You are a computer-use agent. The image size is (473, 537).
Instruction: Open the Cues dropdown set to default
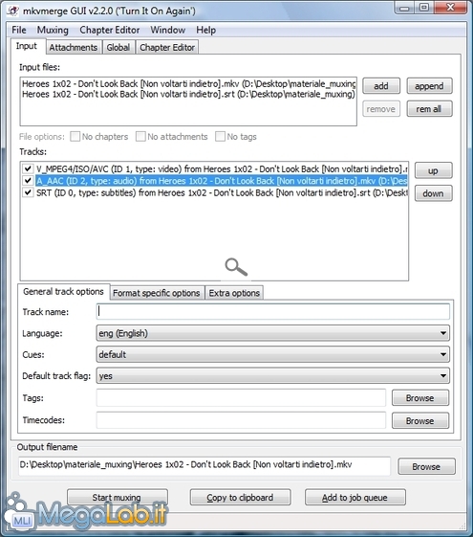(x=272, y=354)
